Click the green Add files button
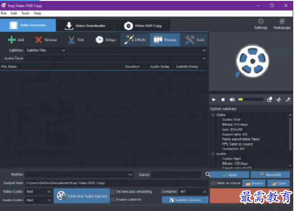 [x=16, y=40]
